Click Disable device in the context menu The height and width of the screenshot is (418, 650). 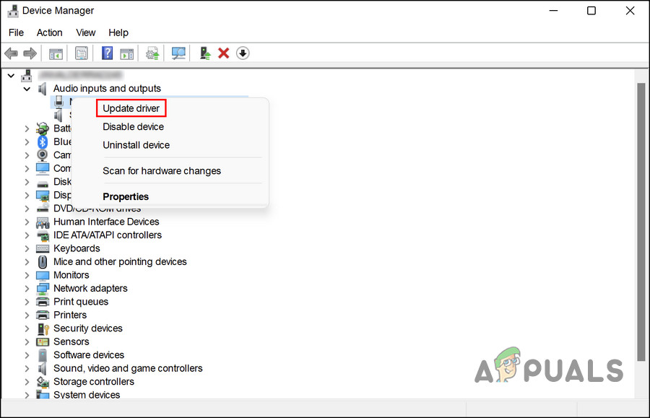click(133, 126)
